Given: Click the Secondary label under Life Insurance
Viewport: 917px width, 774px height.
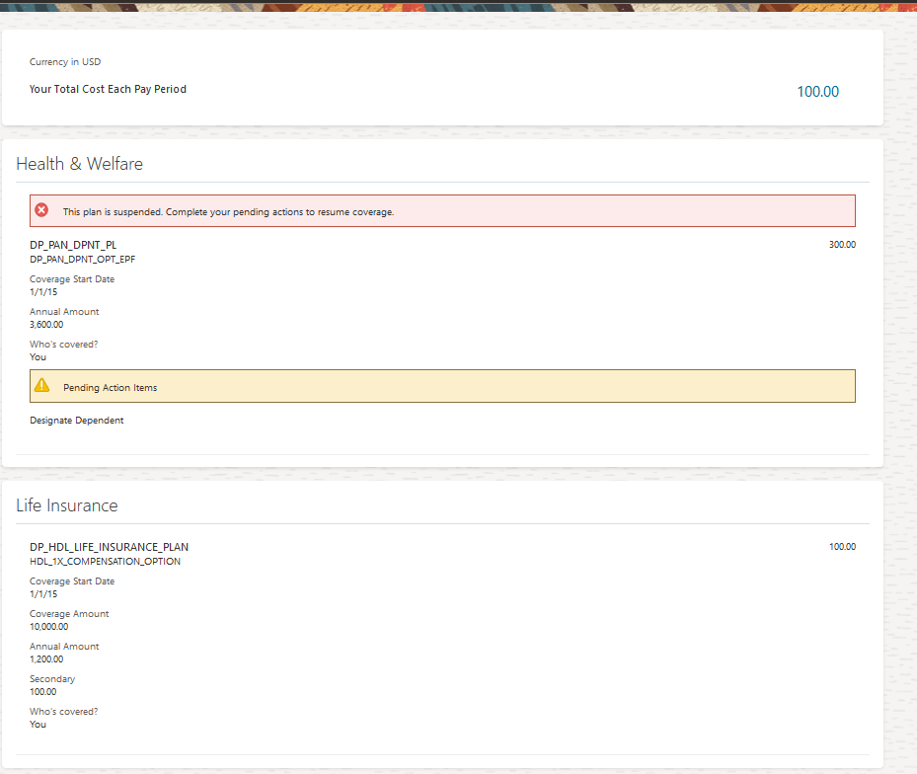Looking at the screenshot, I should (x=52, y=679).
